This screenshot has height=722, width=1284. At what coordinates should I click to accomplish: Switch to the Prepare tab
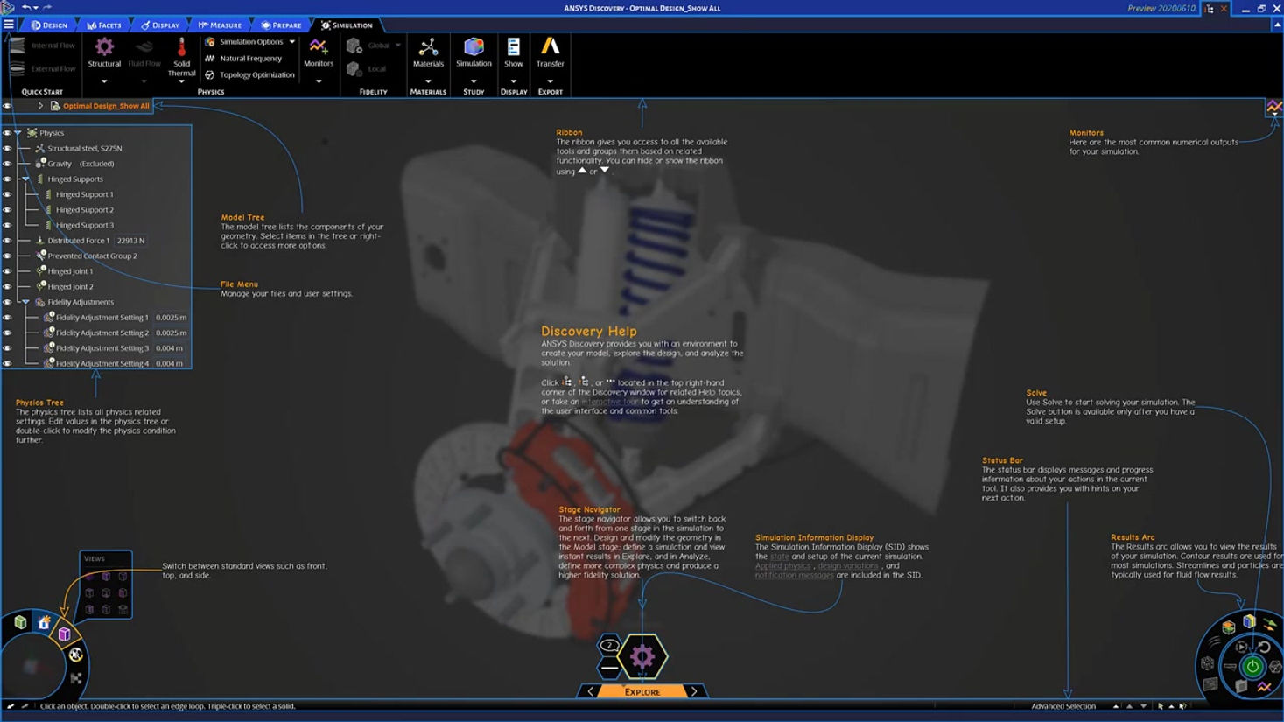[281, 25]
